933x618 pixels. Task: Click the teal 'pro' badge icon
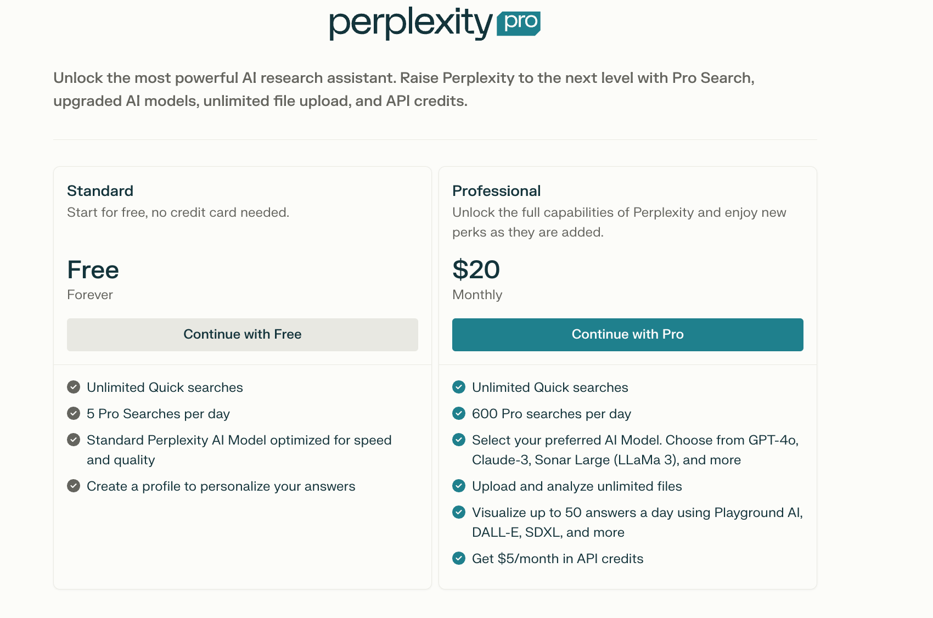(x=519, y=23)
